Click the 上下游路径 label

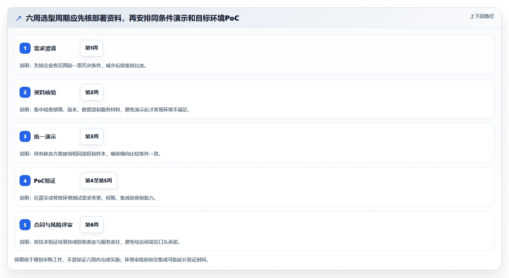tap(482, 17)
